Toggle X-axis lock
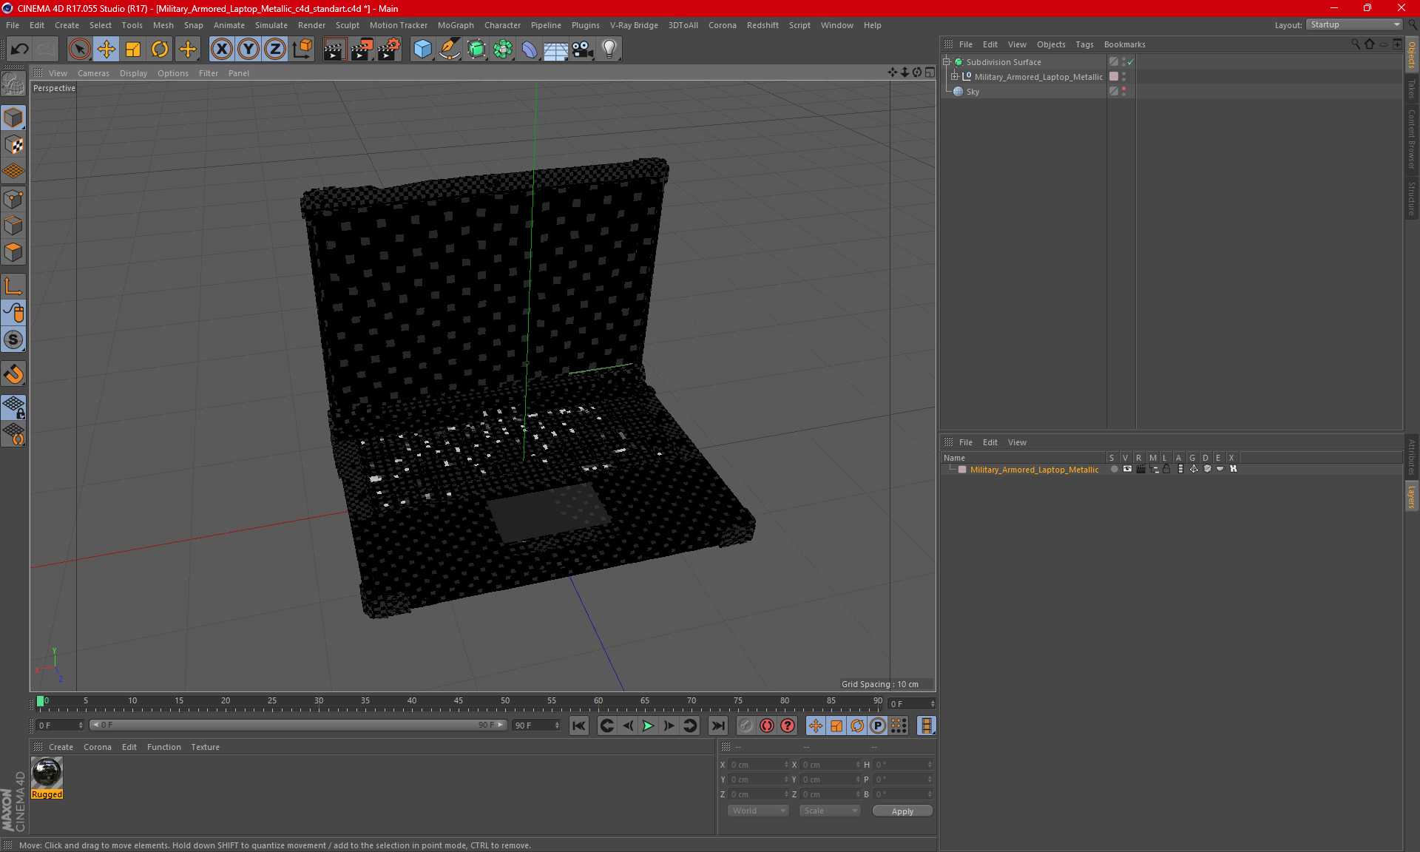Screen dimensions: 1420x852 (x=221, y=49)
